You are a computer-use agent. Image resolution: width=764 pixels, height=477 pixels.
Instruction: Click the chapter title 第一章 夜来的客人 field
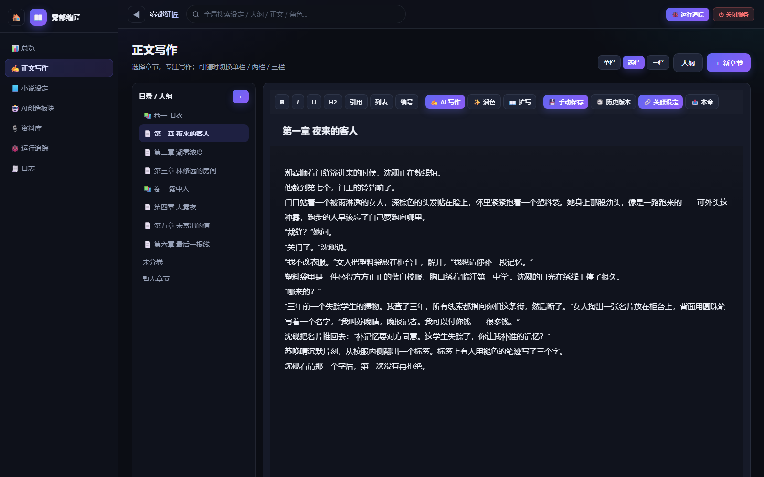[506, 131]
